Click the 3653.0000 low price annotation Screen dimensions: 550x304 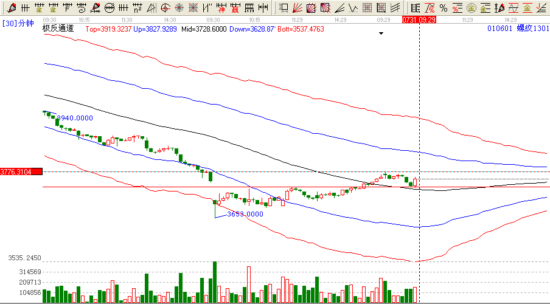point(245,213)
